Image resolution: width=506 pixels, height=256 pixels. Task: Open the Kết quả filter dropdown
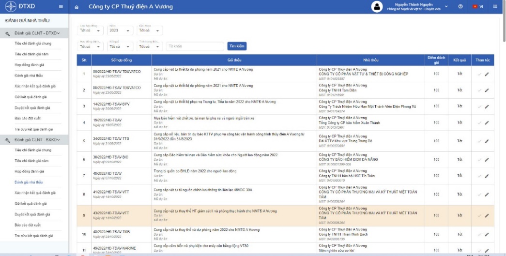pyautogui.click(x=120, y=45)
